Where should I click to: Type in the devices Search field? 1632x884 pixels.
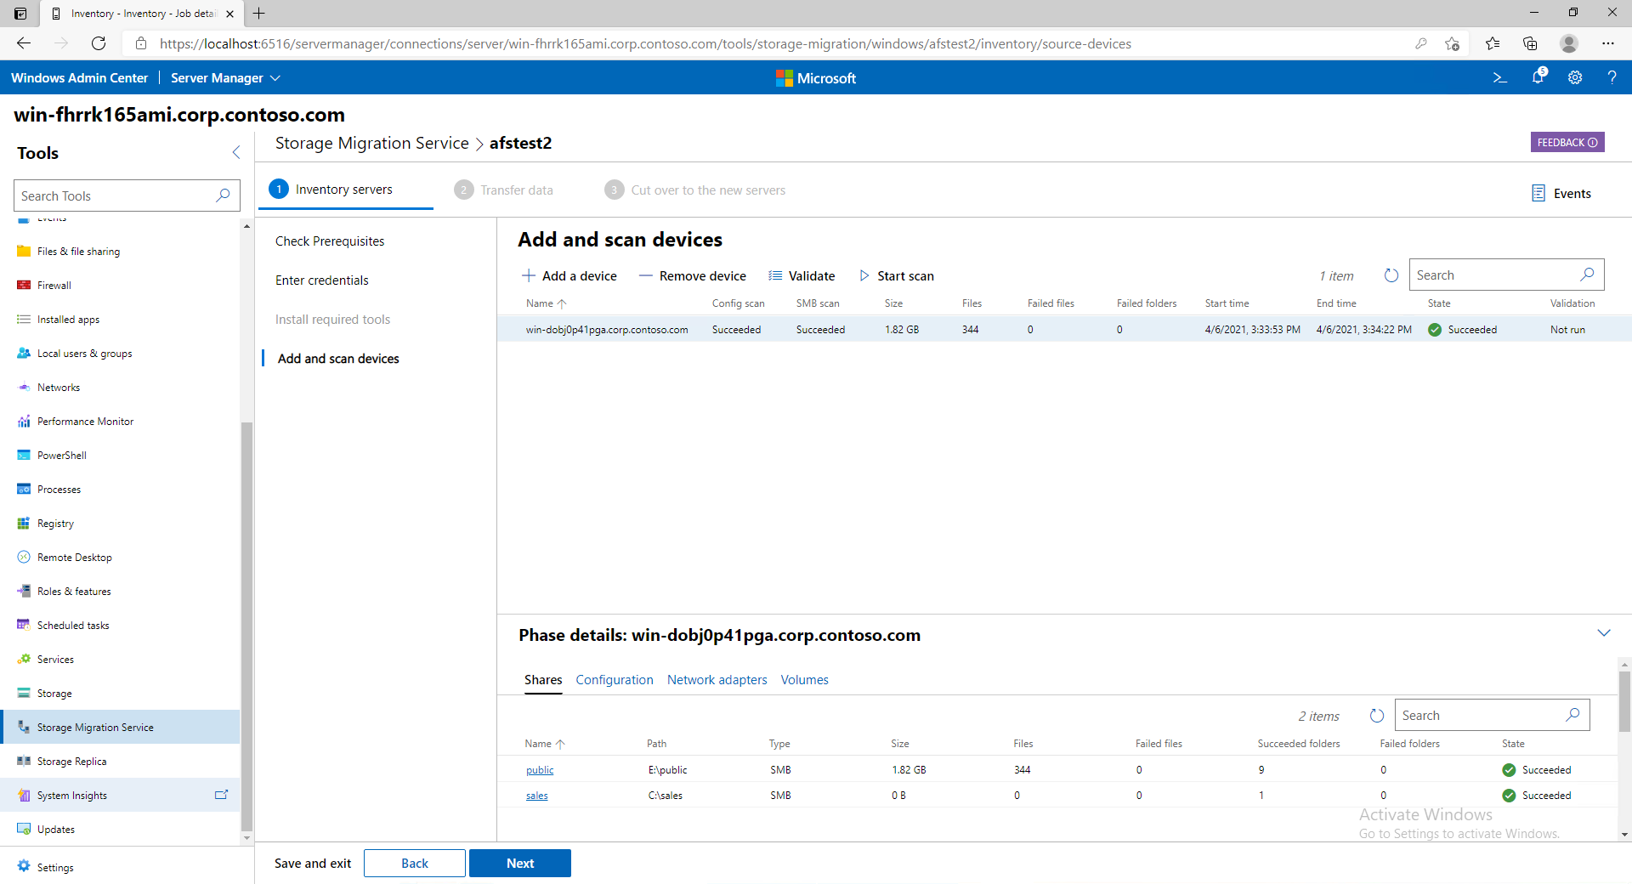coord(1496,275)
